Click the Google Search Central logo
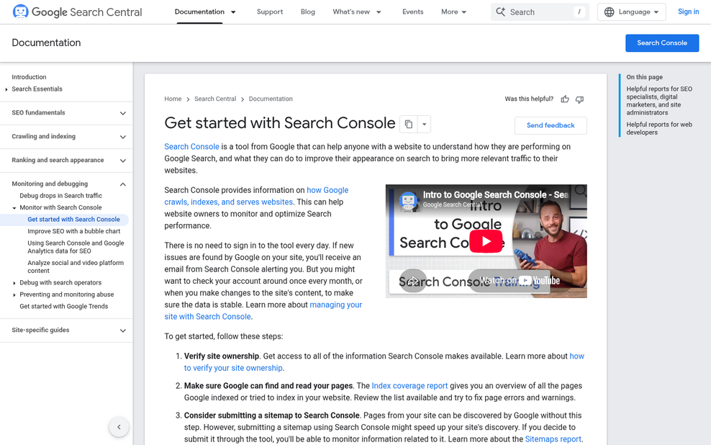 77,12
